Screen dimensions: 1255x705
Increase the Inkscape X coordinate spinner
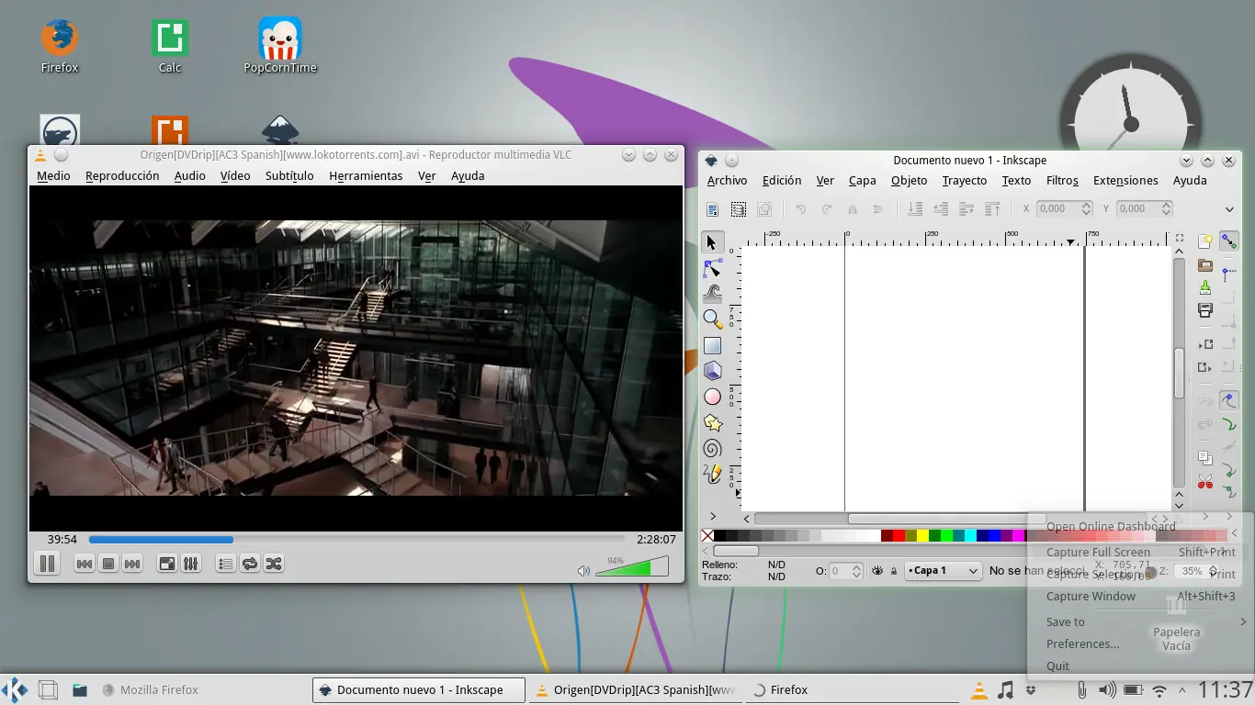click(1087, 205)
